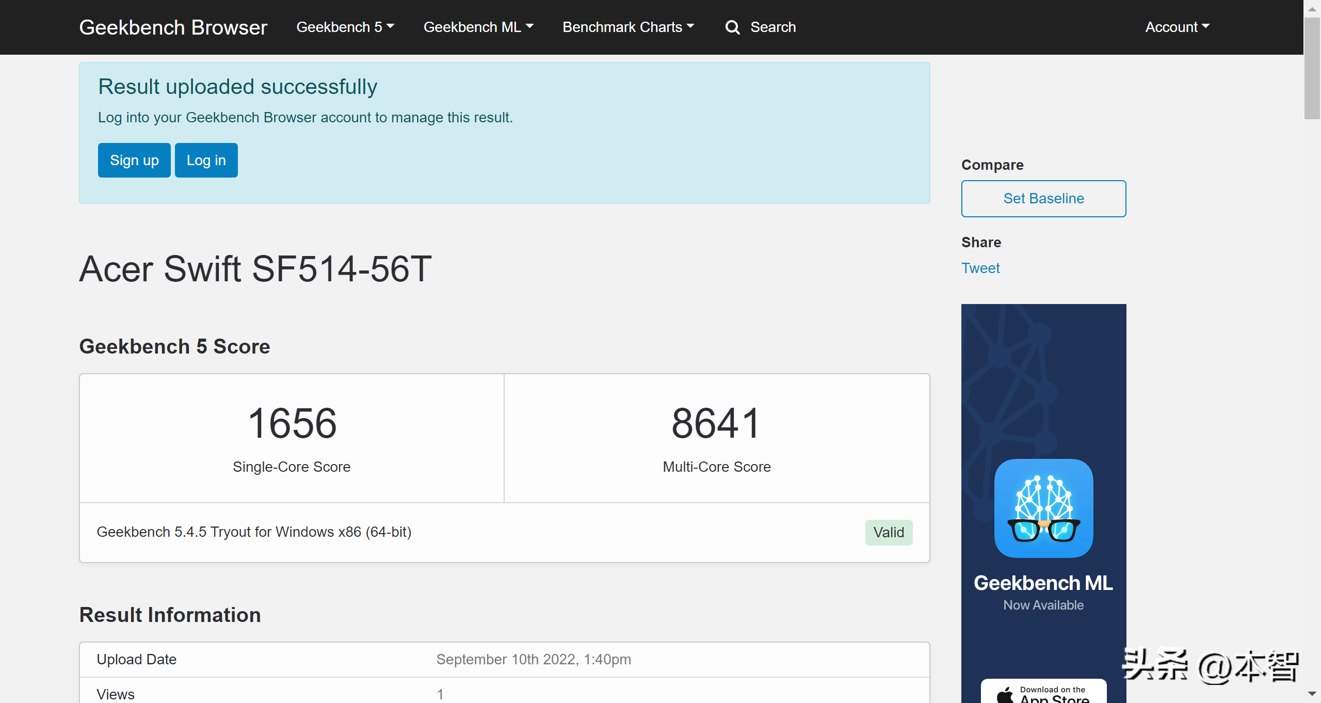Click the Single-Core Score label
Image resolution: width=1321 pixels, height=703 pixels.
(x=292, y=467)
